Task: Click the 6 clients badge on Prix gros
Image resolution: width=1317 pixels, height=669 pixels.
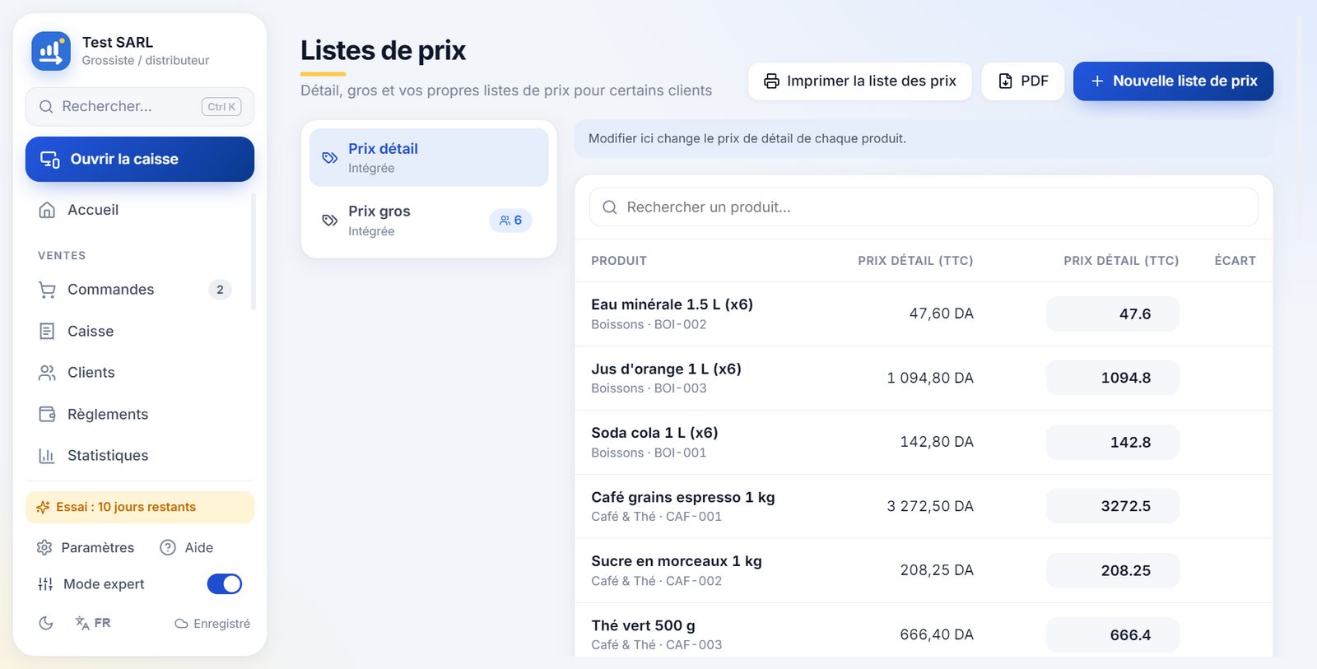Action: click(510, 221)
